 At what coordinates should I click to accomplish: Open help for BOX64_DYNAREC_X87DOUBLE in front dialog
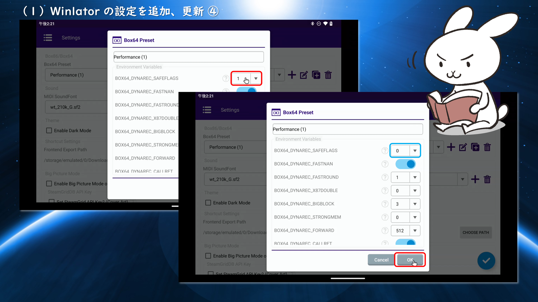click(x=385, y=191)
